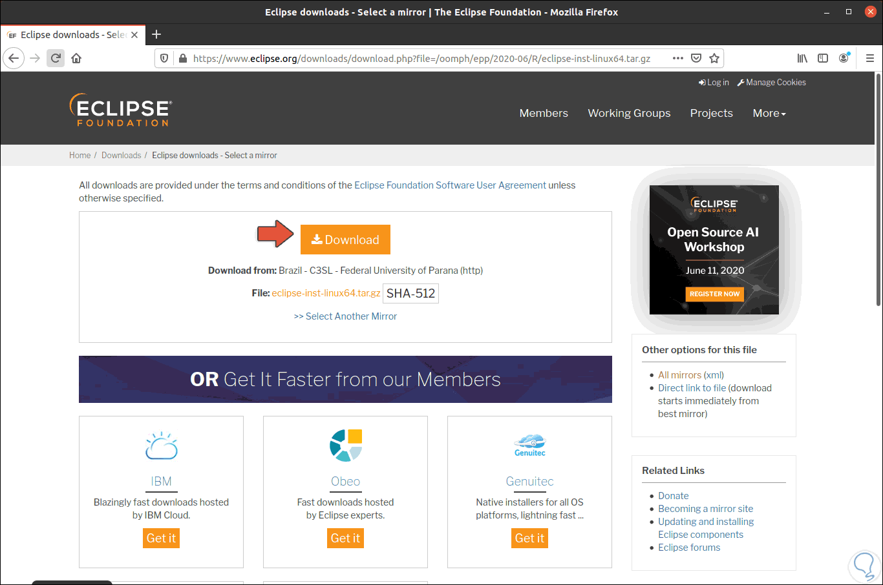This screenshot has height=585, width=883.
Task: Open the Library history and bookmarks
Action: (x=802, y=58)
